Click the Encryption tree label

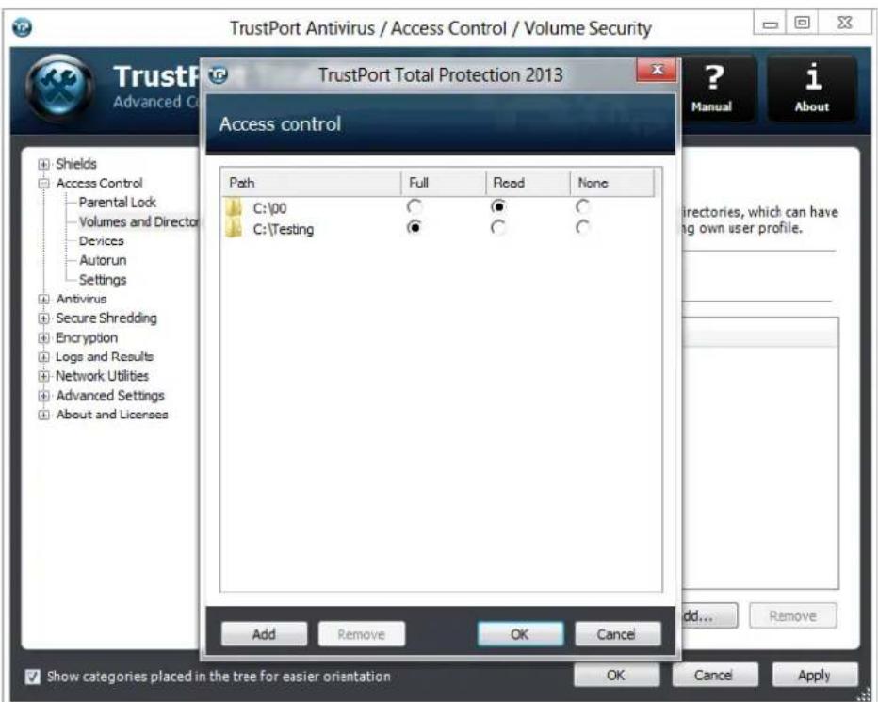click(87, 337)
